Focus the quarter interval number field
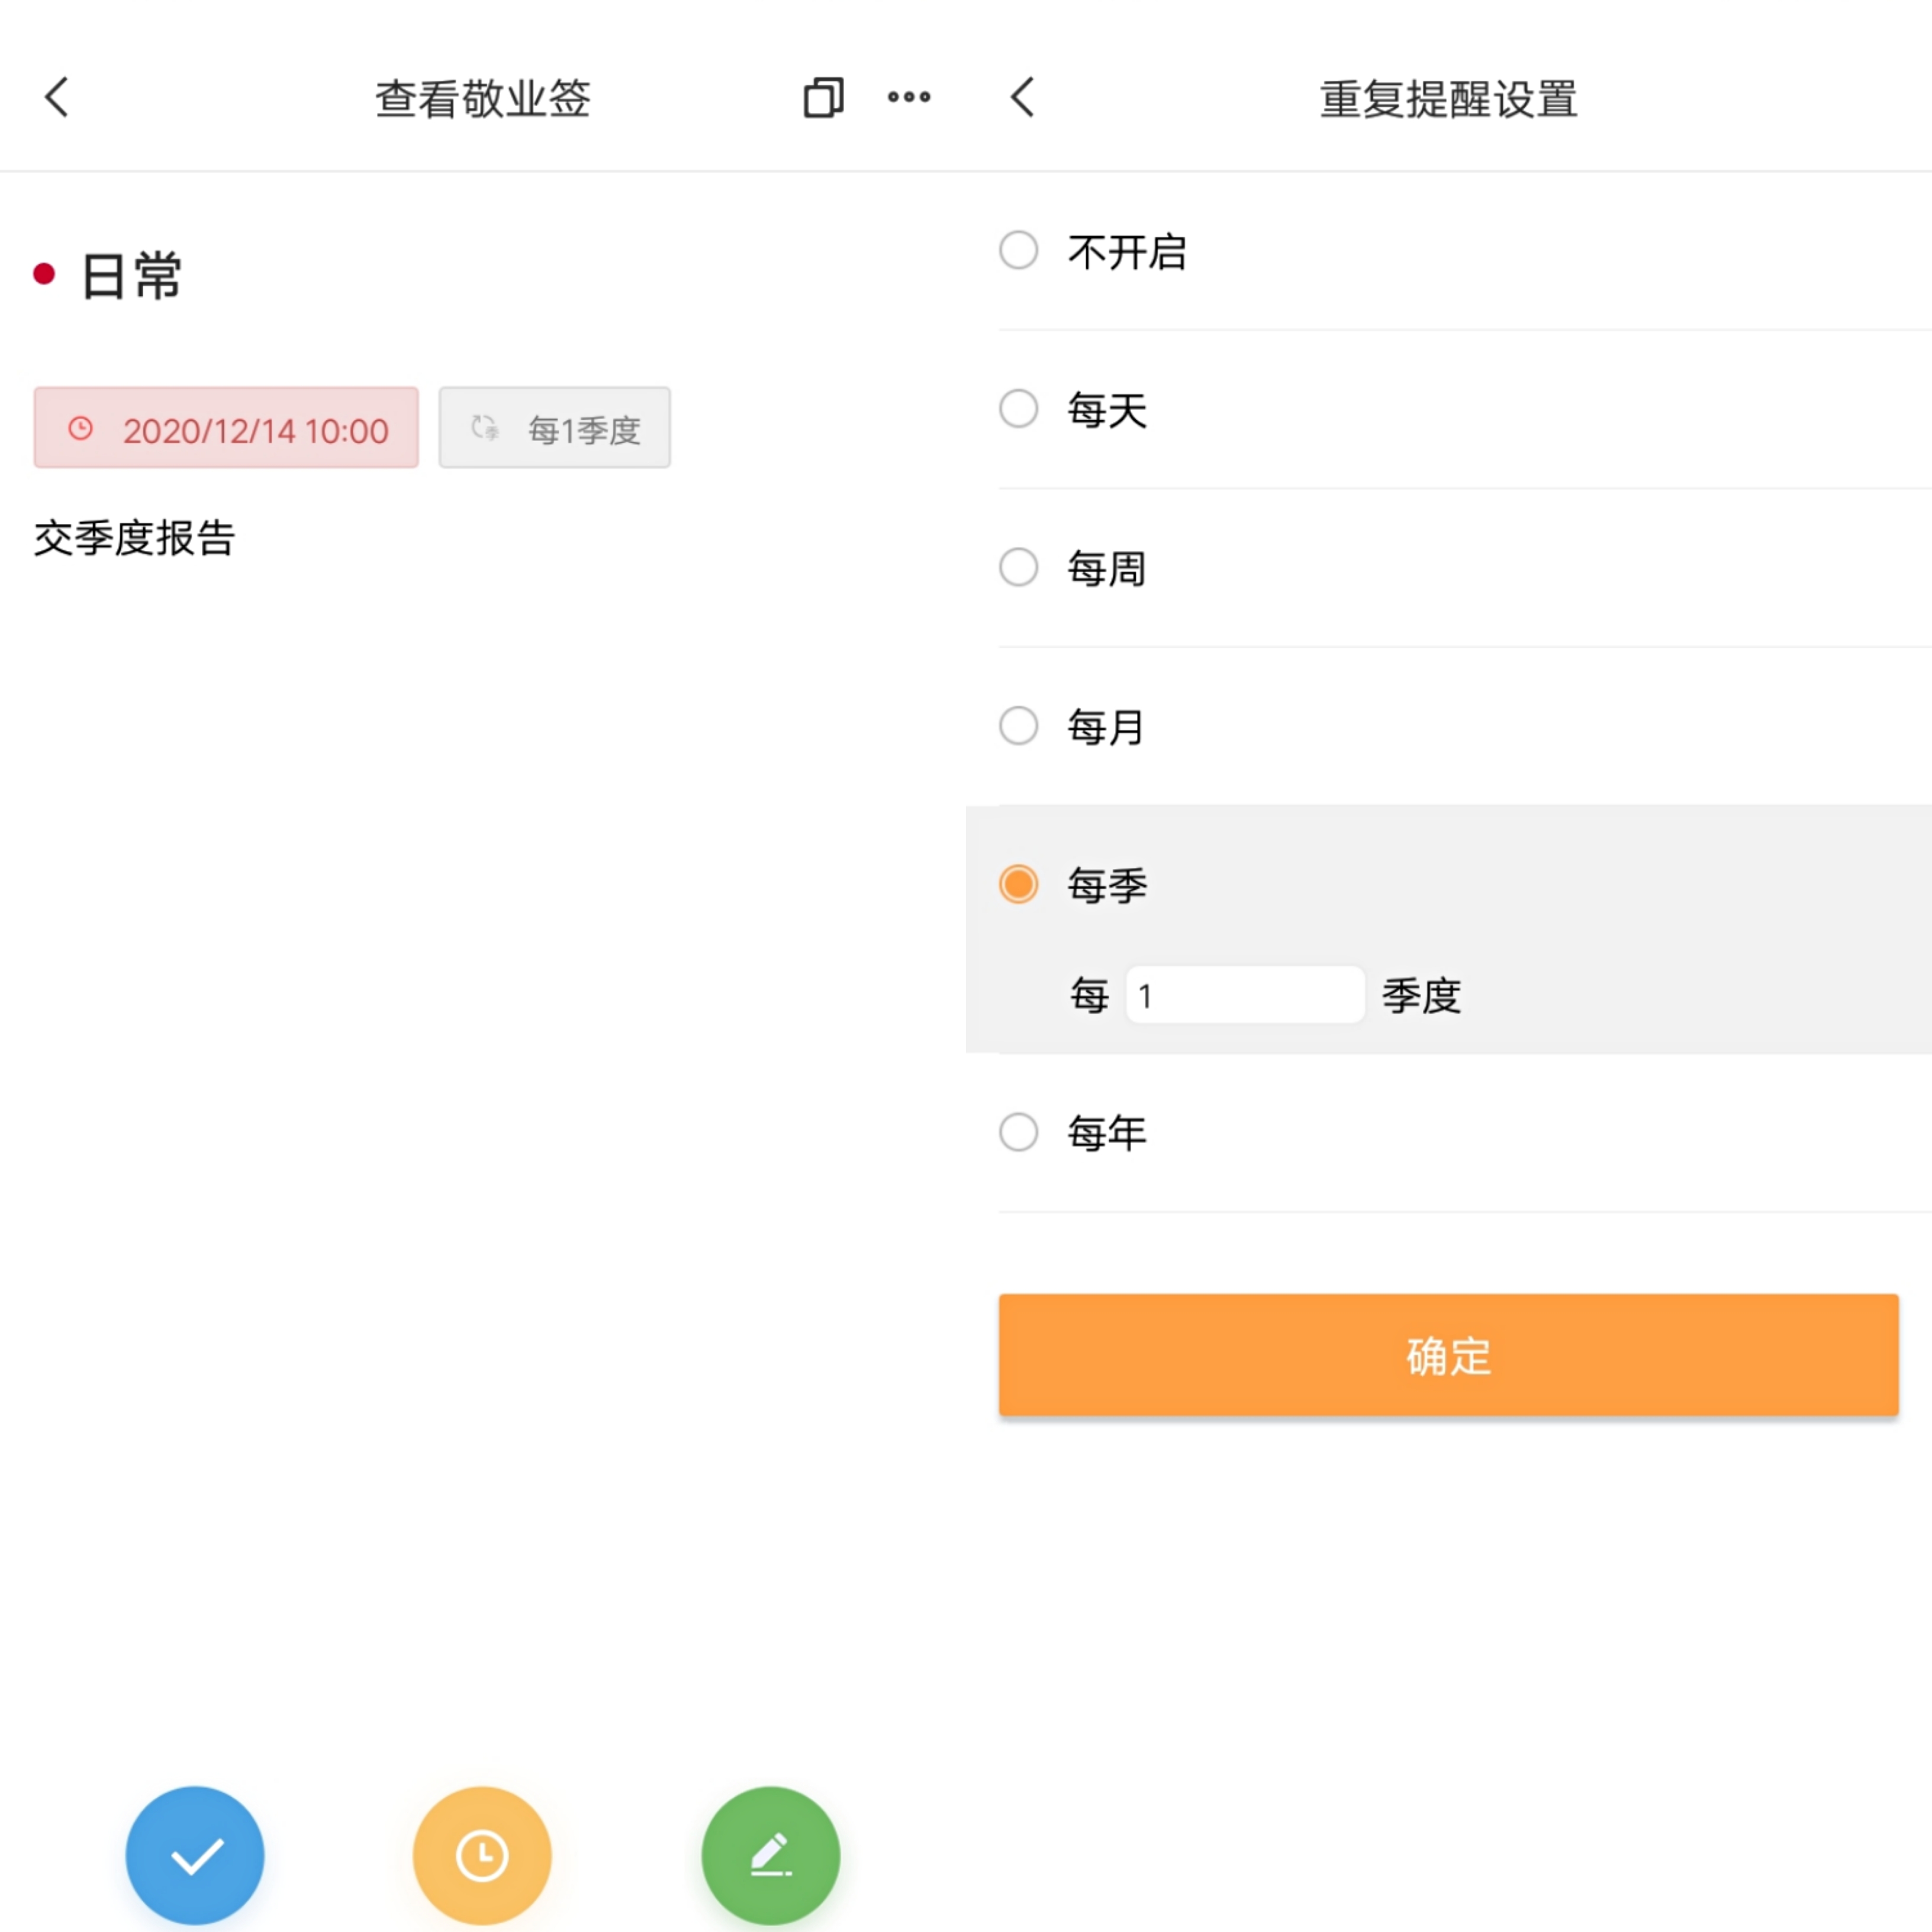1932x1932 pixels. pyautogui.click(x=1245, y=995)
